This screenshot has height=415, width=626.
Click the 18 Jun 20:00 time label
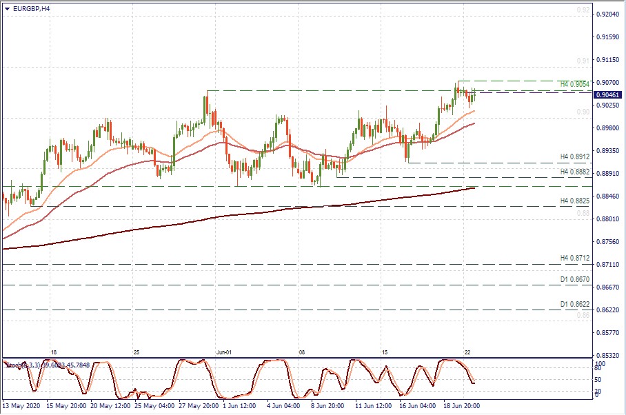pos(461,406)
